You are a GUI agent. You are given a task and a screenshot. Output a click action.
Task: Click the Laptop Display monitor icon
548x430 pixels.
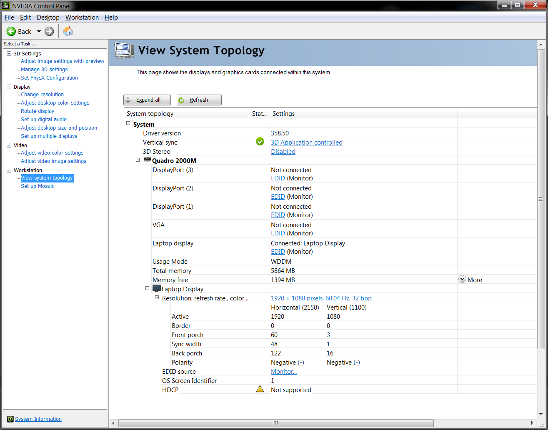pos(157,288)
